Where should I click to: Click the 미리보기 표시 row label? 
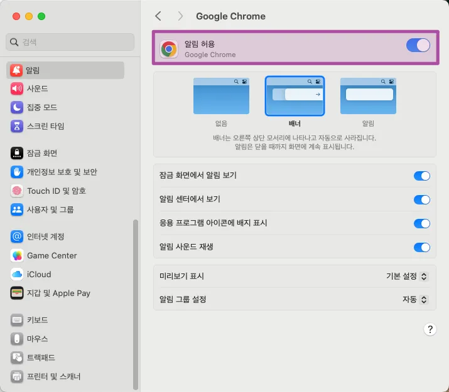pyautogui.click(x=181, y=276)
